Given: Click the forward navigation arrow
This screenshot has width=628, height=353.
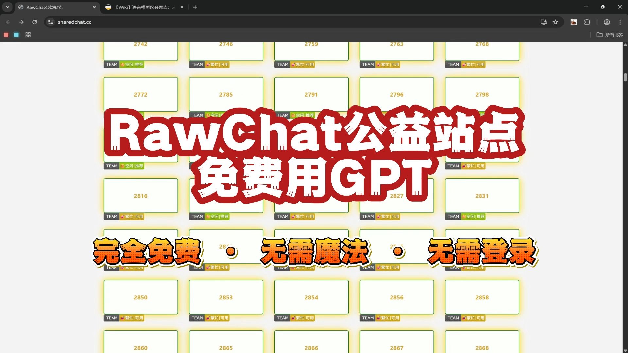Looking at the screenshot, I should (21, 22).
